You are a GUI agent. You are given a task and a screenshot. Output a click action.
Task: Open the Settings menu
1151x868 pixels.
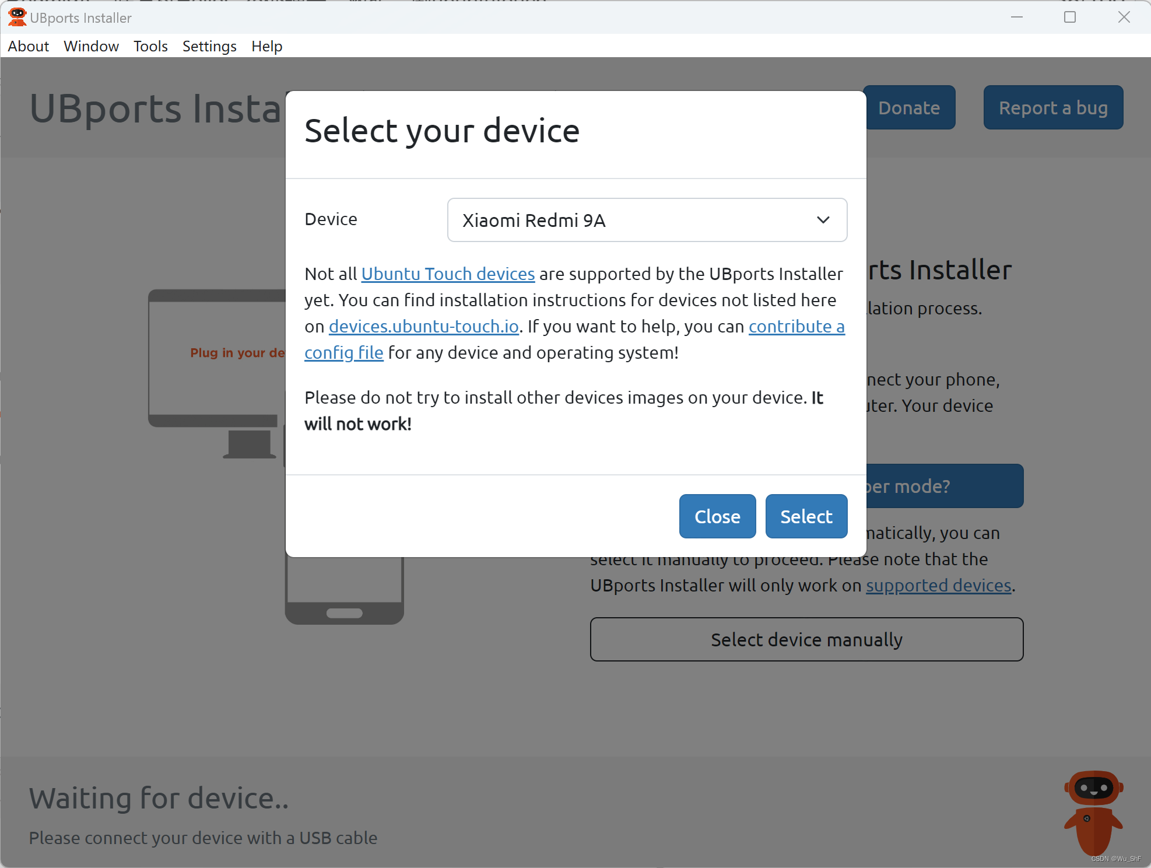pyautogui.click(x=209, y=46)
